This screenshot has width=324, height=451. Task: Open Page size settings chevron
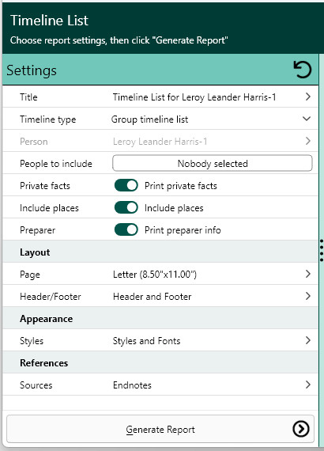308,274
